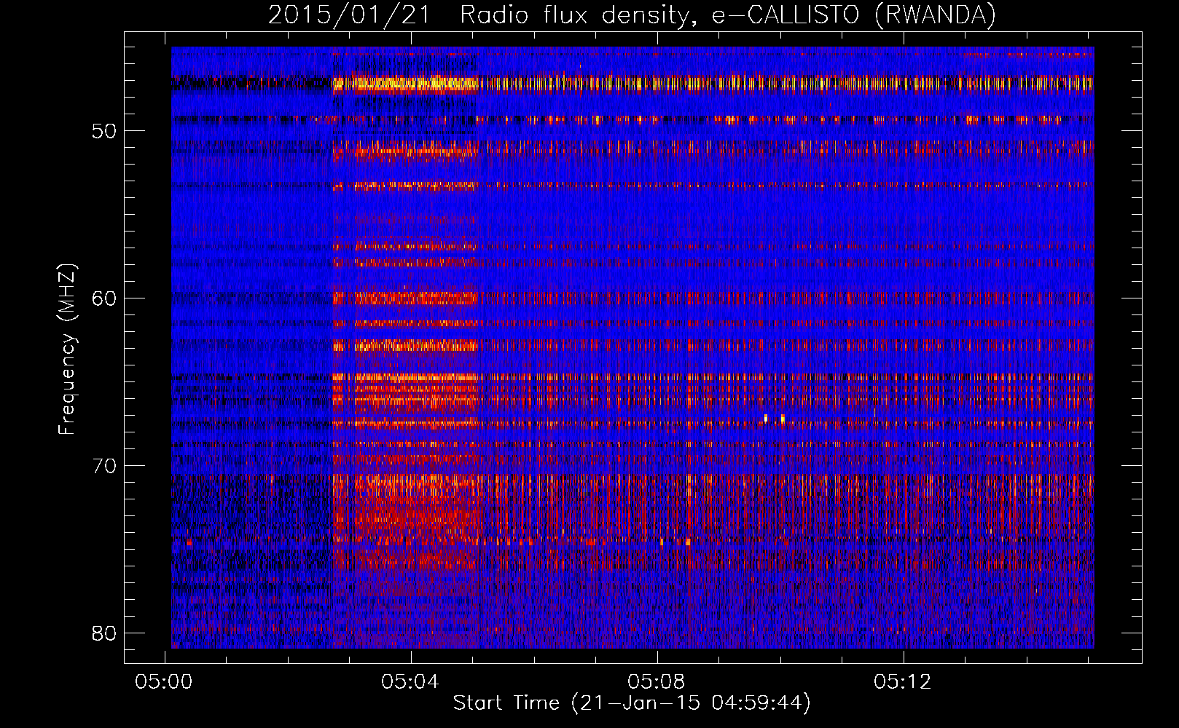Viewport: 1179px width, 728px height.
Task: Click the 60 frequency tick label
Action: [x=105, y=298]
